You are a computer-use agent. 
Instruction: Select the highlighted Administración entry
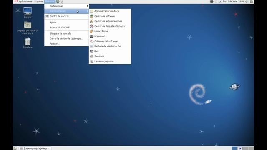pos(67,11)
